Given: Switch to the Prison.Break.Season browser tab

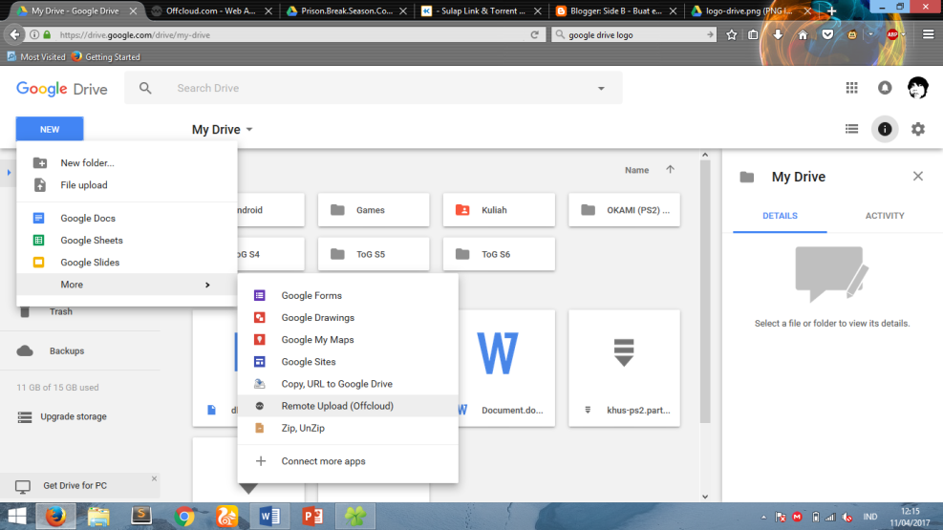Looking at the screenshot, I should coord(346,11).
